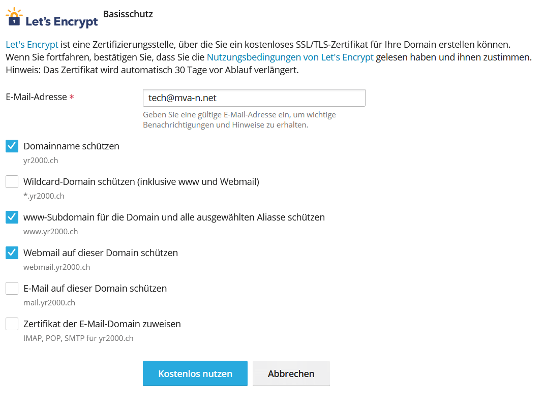Uncheck www-Subdomain schützen checkbox
The height and width of the screenshot is (409, 544).
[x=12, y=217]
